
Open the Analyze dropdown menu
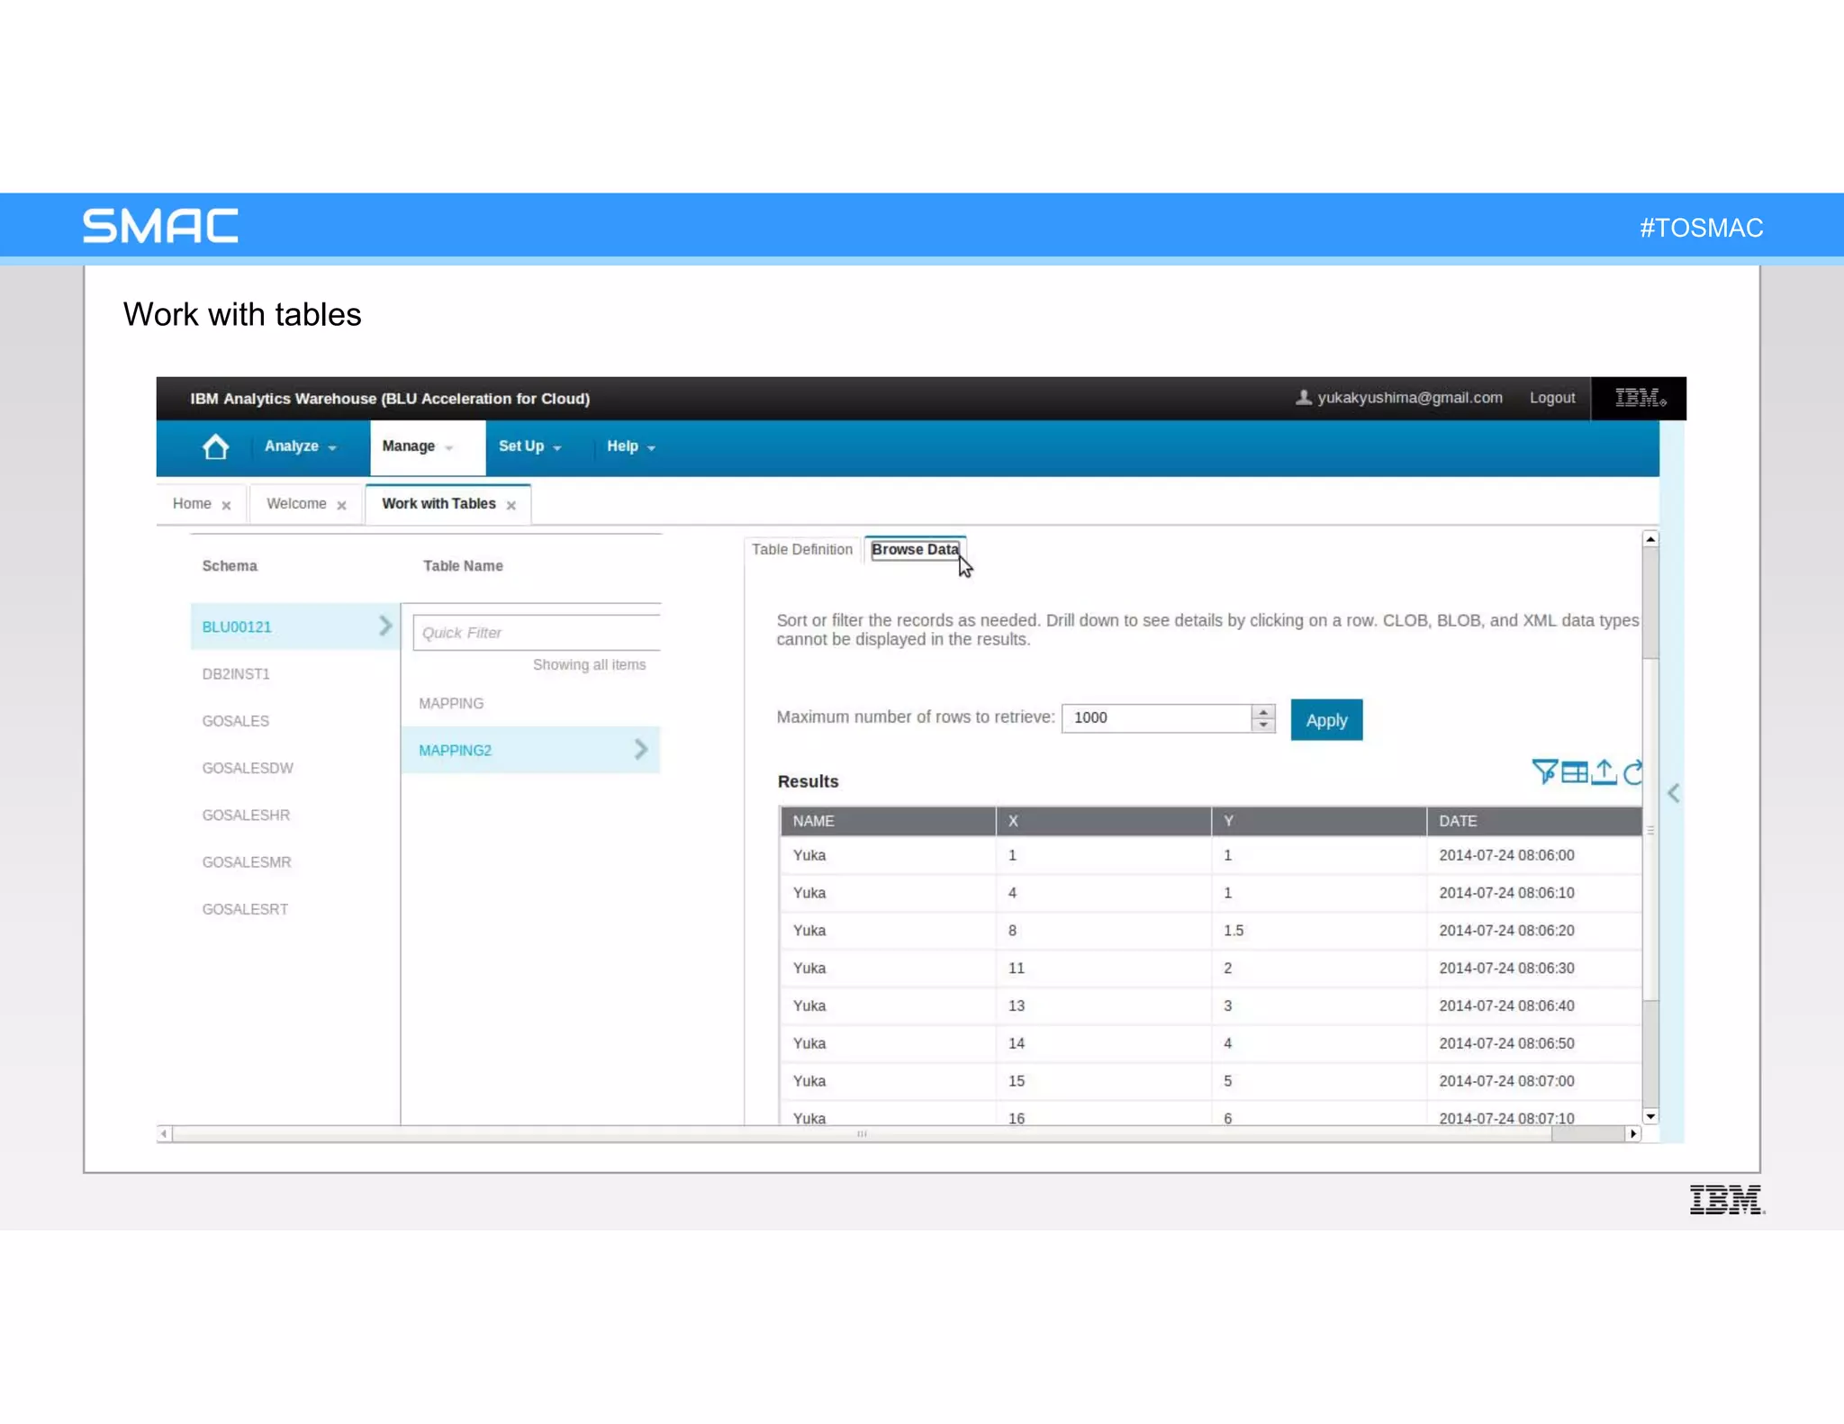(x=300, y=446)
